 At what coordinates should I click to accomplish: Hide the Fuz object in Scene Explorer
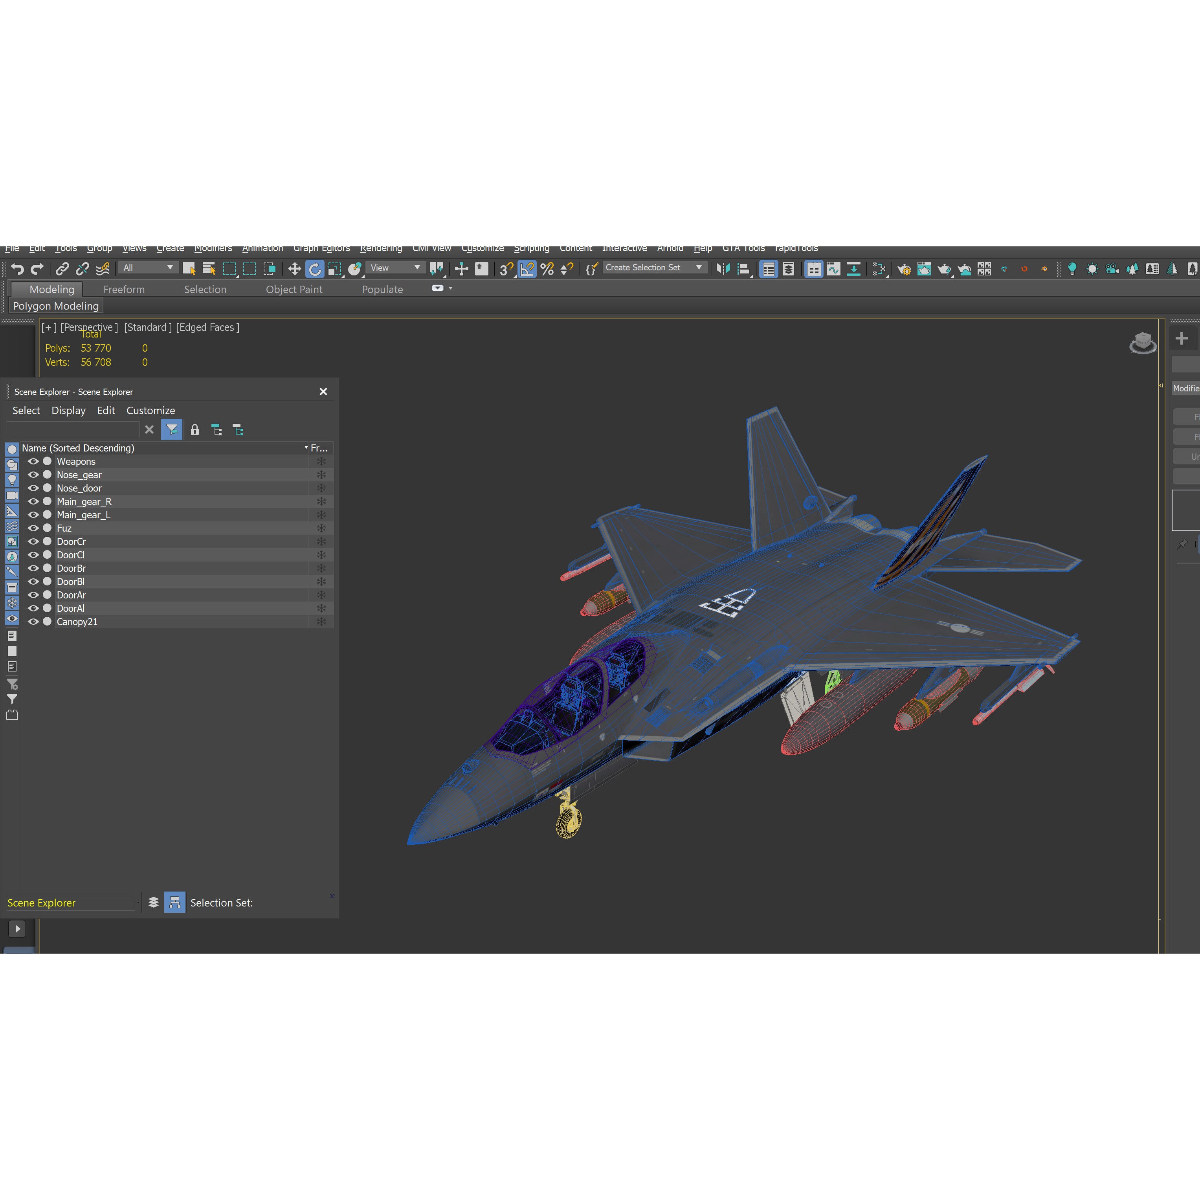(33, 528)
